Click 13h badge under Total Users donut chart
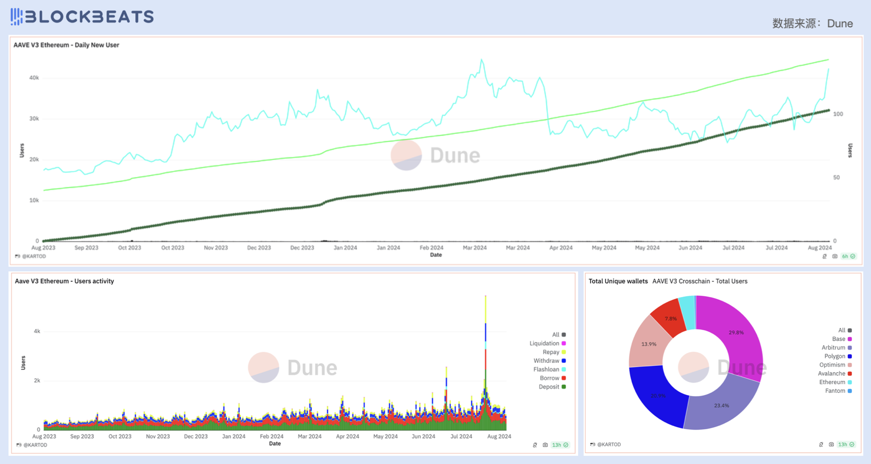 846,444
